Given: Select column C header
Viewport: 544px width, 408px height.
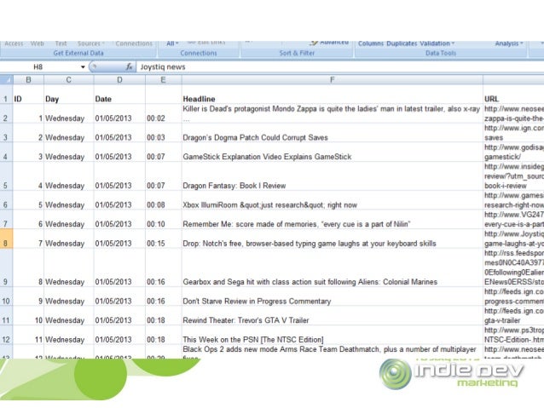Looking at the screenshot, I should 69,80.
